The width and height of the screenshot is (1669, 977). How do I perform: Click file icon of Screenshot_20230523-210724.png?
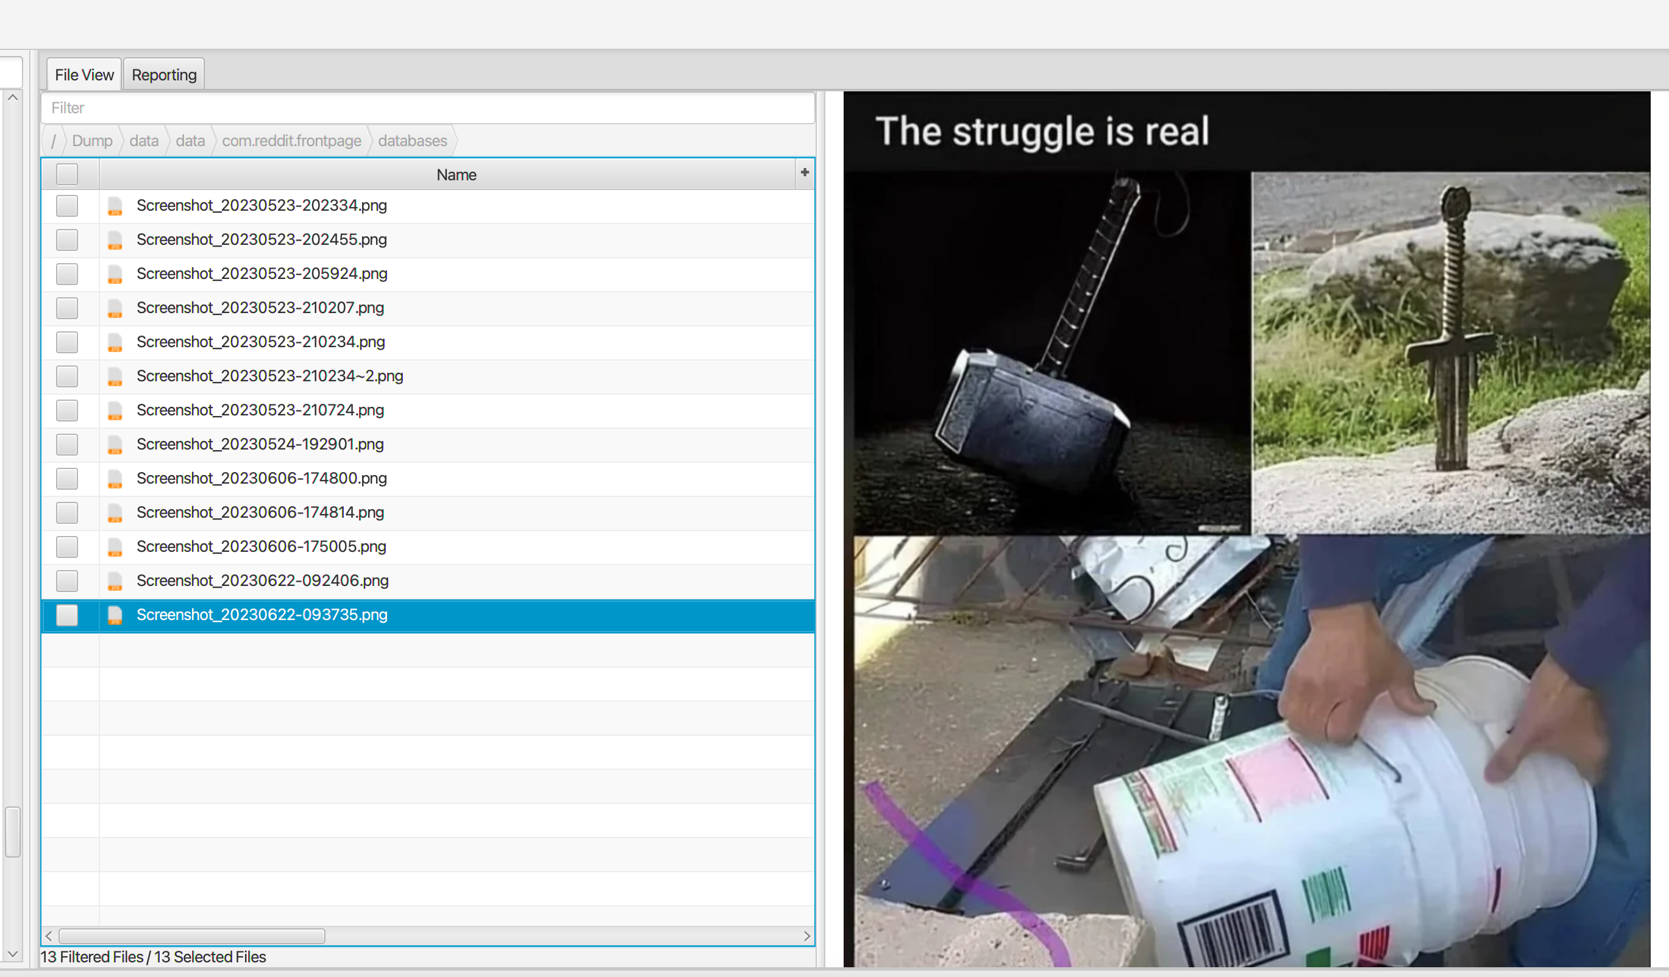(x=115, y=411)
